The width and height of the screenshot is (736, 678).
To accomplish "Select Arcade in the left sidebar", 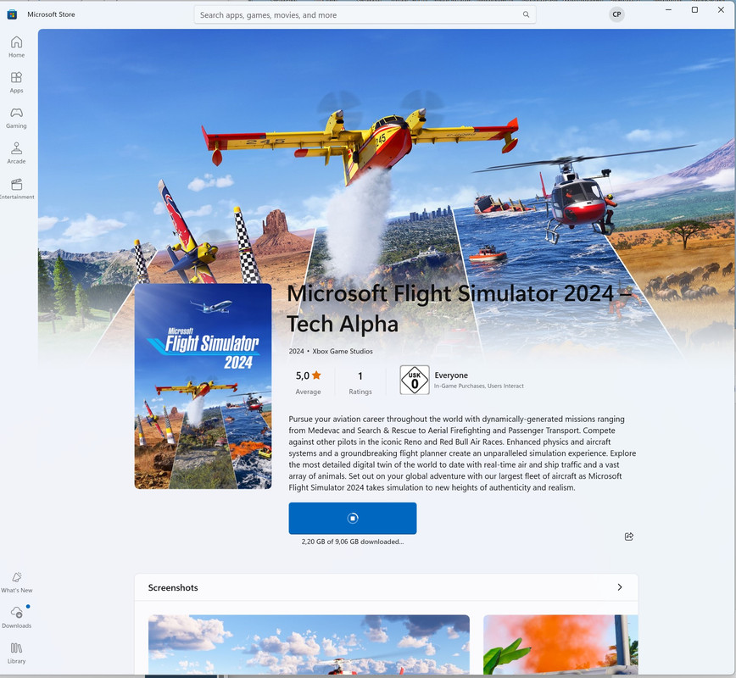I will (x=16, y=153).
